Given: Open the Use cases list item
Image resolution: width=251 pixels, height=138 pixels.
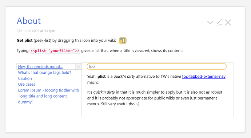Looking at the screenshot, I should (x=27, y=84).
